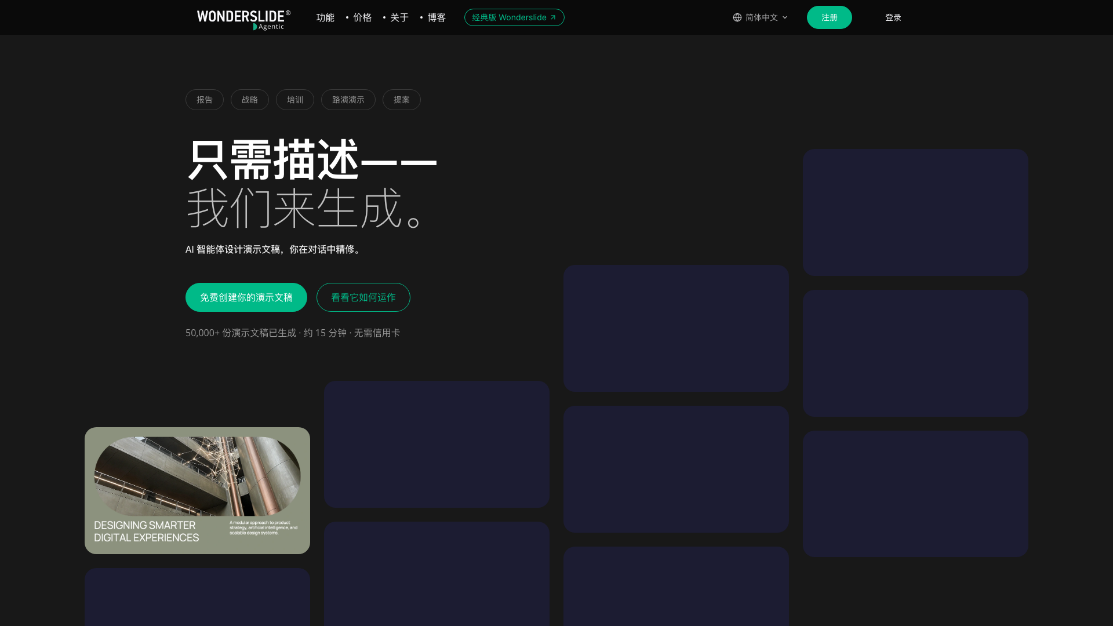The width and height of the screenshot is (1113, 626).
Task: Click 看看它如何运作 button
Action: (x=363, y=297)
